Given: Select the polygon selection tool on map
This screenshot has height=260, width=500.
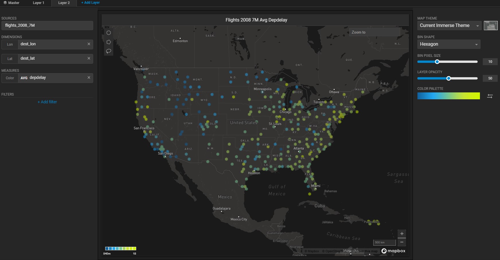Looking at the screenshot, I should [109, 42].
